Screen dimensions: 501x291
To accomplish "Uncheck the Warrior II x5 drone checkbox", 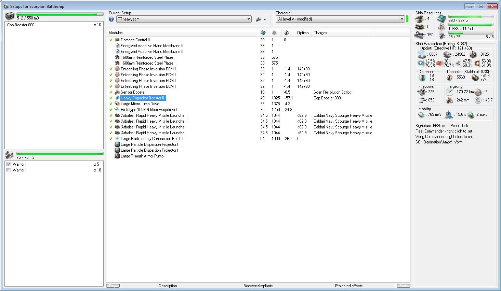I will 9,164.
